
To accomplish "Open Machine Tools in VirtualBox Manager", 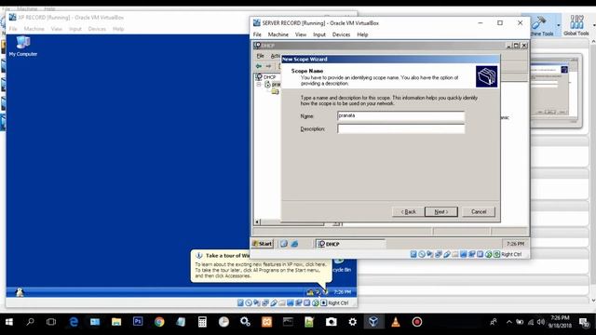I will coord(542,25).
